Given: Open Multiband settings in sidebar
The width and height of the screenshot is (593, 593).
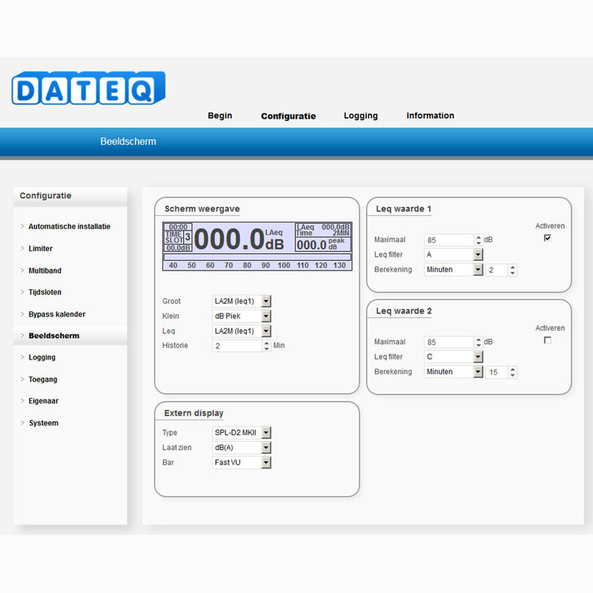Looking at the screenshot, I should [x=46, y=270].
